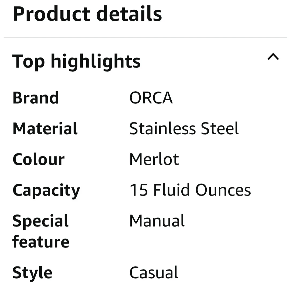Select the Material row

[x=45, y=129]
